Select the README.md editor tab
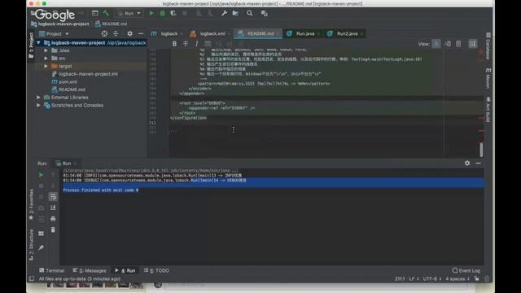 258,33
